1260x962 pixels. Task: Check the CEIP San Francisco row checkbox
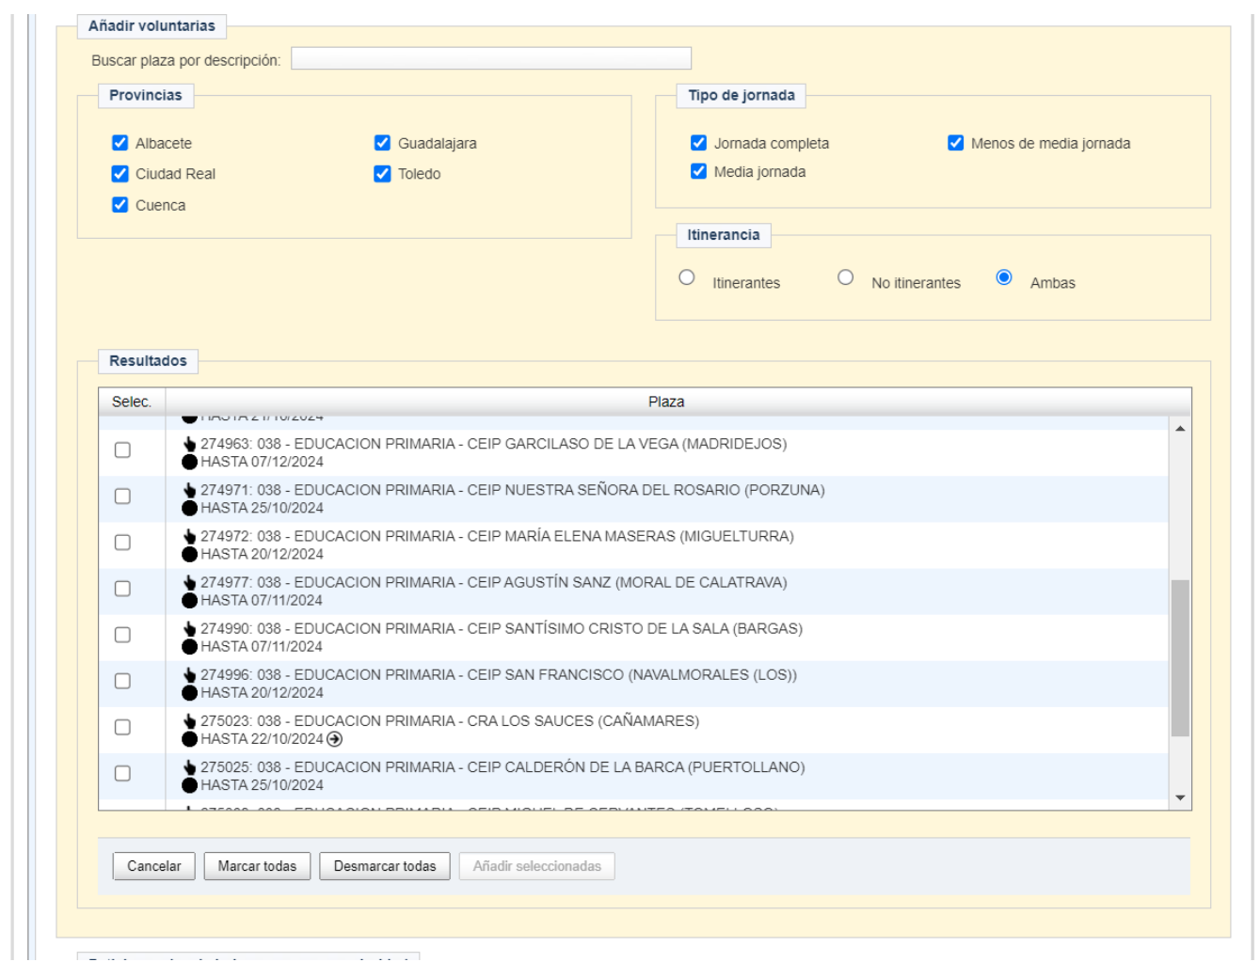click(x=122, y=681)
